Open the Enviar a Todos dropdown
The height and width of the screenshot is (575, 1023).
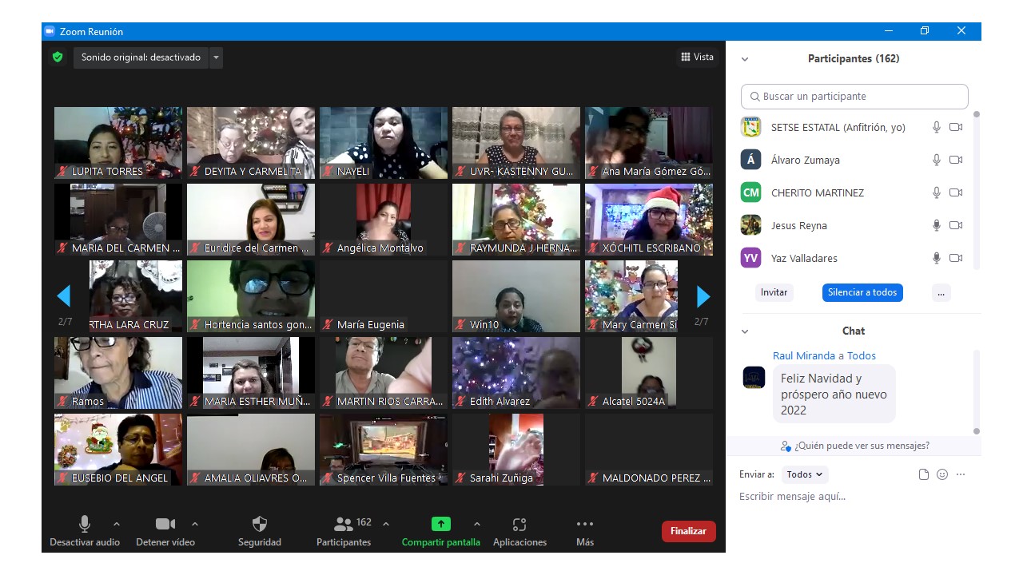click(805, 474)
